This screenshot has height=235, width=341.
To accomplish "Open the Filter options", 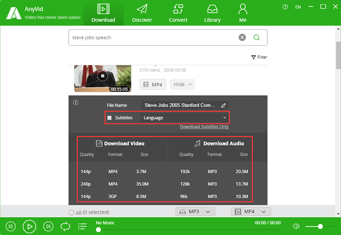I will click(259, 57).
